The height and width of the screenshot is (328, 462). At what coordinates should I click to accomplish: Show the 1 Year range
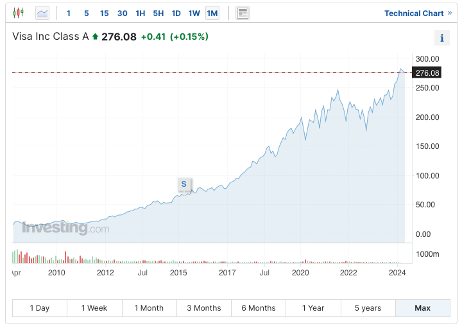pyautogui.click(x=313, y=308)
